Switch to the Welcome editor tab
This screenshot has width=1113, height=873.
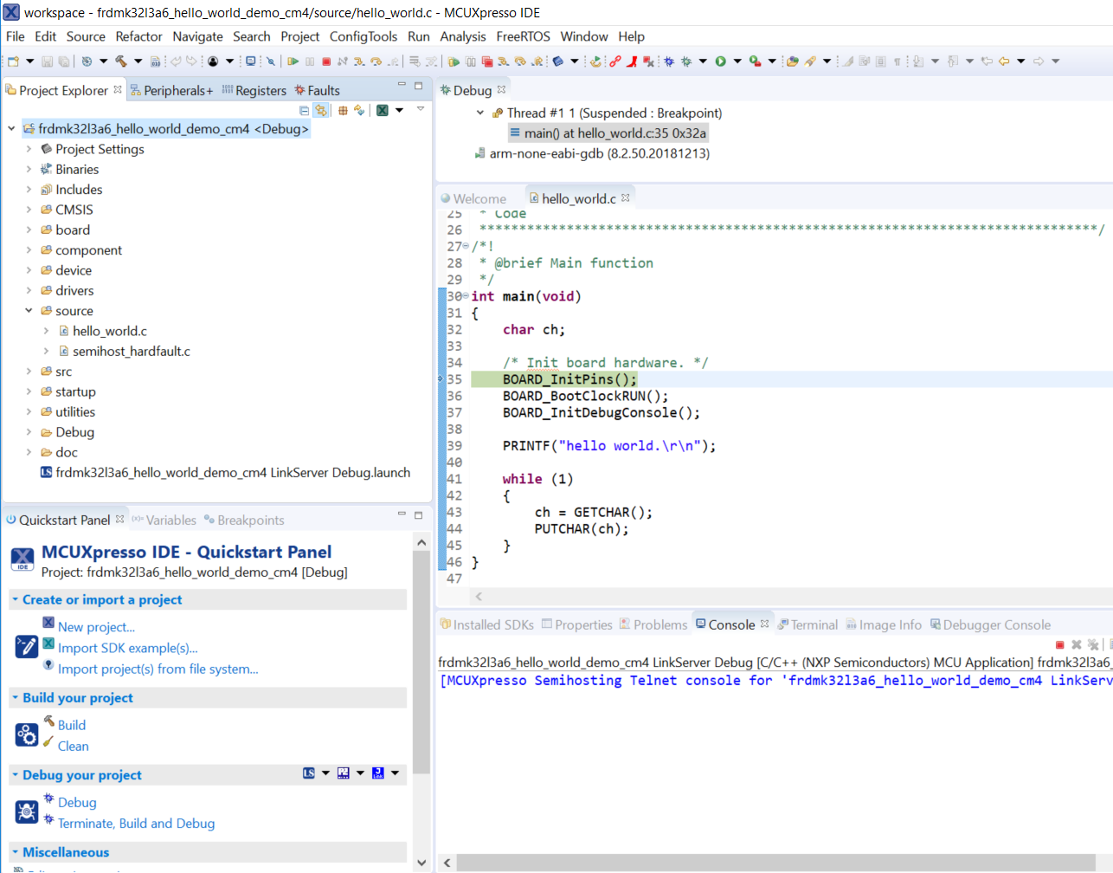(473, 198)
